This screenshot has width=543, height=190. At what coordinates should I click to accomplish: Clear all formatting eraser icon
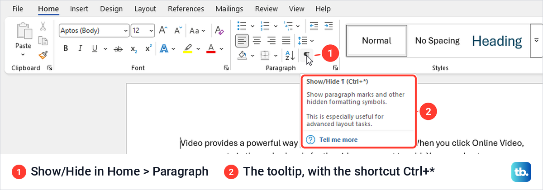click(x=219, y=31)
